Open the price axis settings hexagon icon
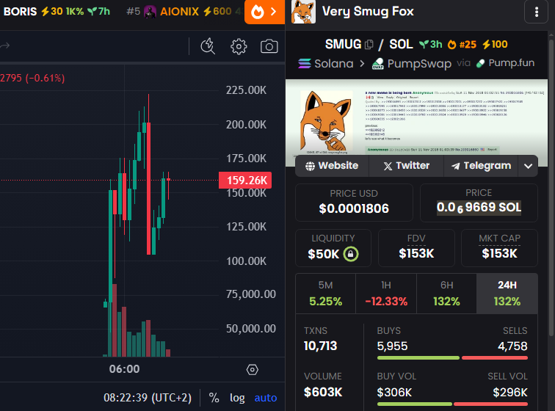This screenshot has height=411, width=555. 253,370
